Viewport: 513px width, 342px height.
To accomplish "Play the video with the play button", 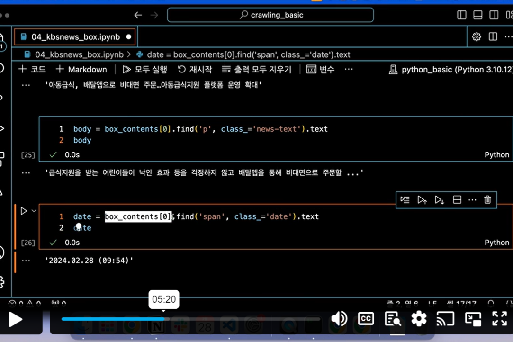I will (15, 319).
